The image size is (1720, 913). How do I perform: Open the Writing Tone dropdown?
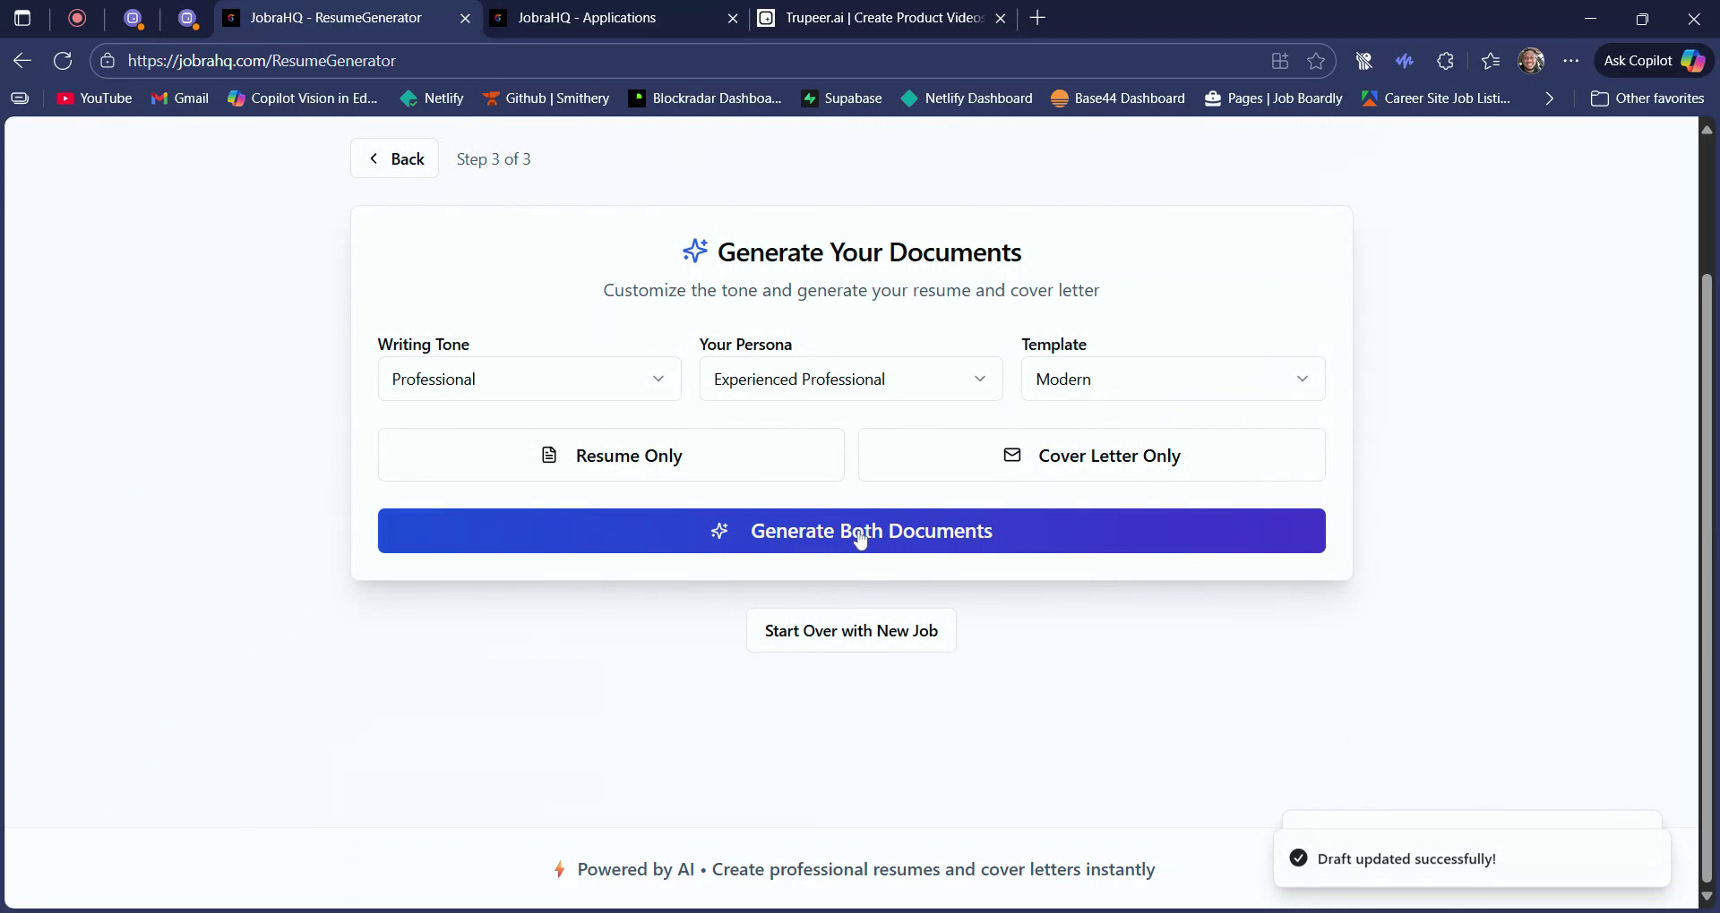pyautogui.click(x=529, y=379)
